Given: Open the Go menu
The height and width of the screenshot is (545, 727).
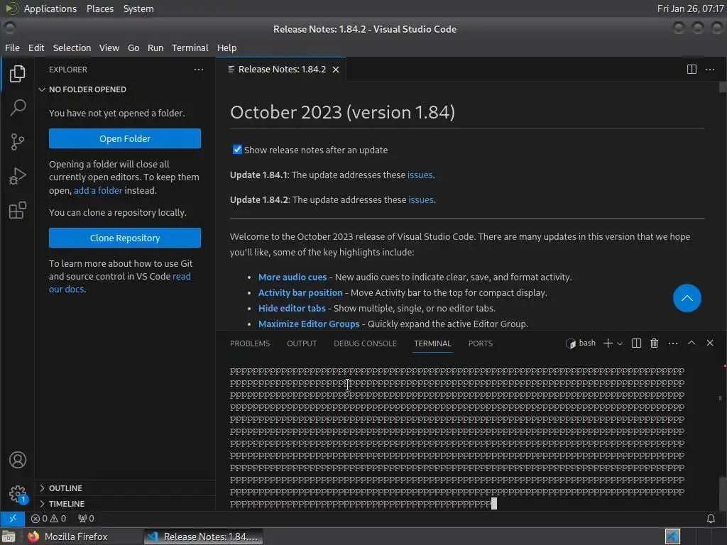Looking at the screenshot, I should [x=133, y=48].
